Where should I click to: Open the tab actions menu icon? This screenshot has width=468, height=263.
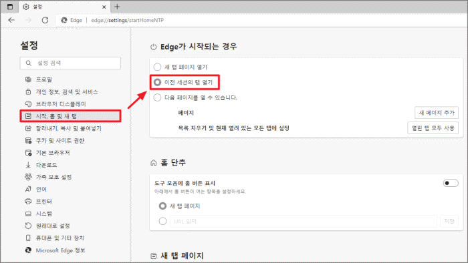point(10,7)
